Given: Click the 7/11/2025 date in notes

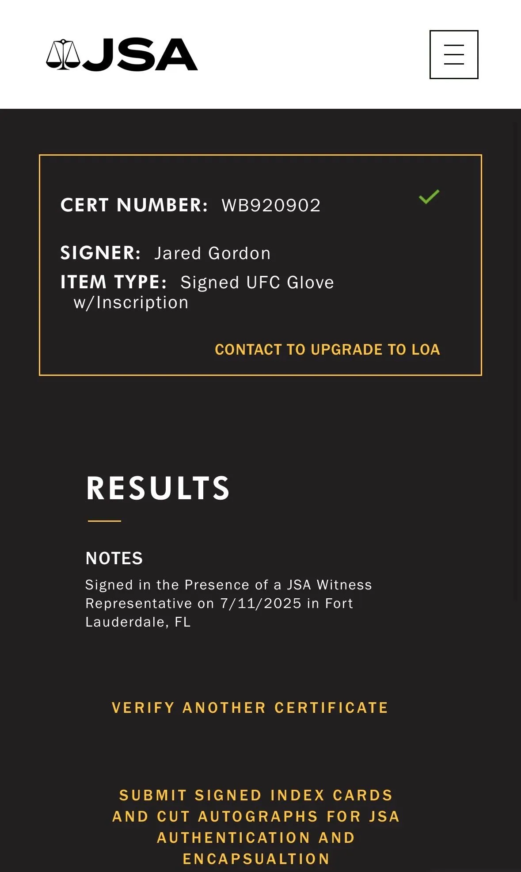Looking at the screenshot, I should [261, 604].
